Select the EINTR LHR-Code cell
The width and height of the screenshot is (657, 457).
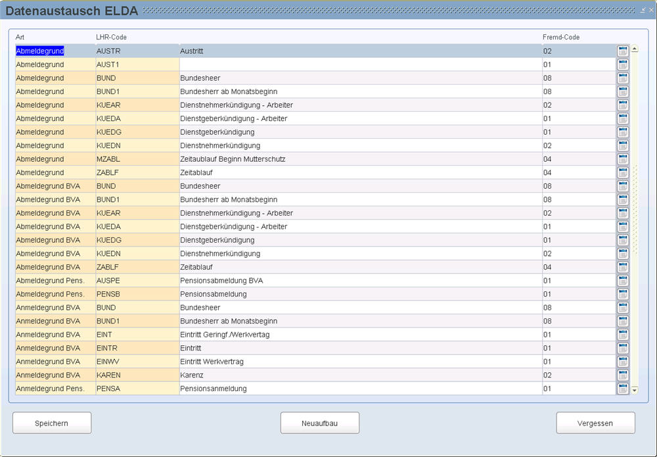[x=137, y=348]
